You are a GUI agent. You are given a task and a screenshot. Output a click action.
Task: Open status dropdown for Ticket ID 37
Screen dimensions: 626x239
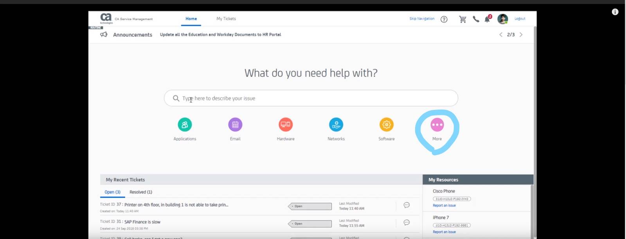(x=310, y=206)
